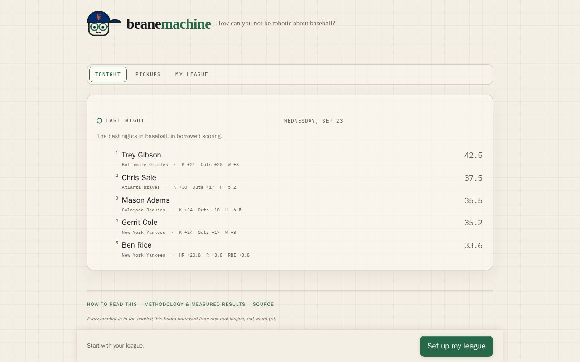Click Colorado Rockies team text
The image size is (580, 362).
144,210
